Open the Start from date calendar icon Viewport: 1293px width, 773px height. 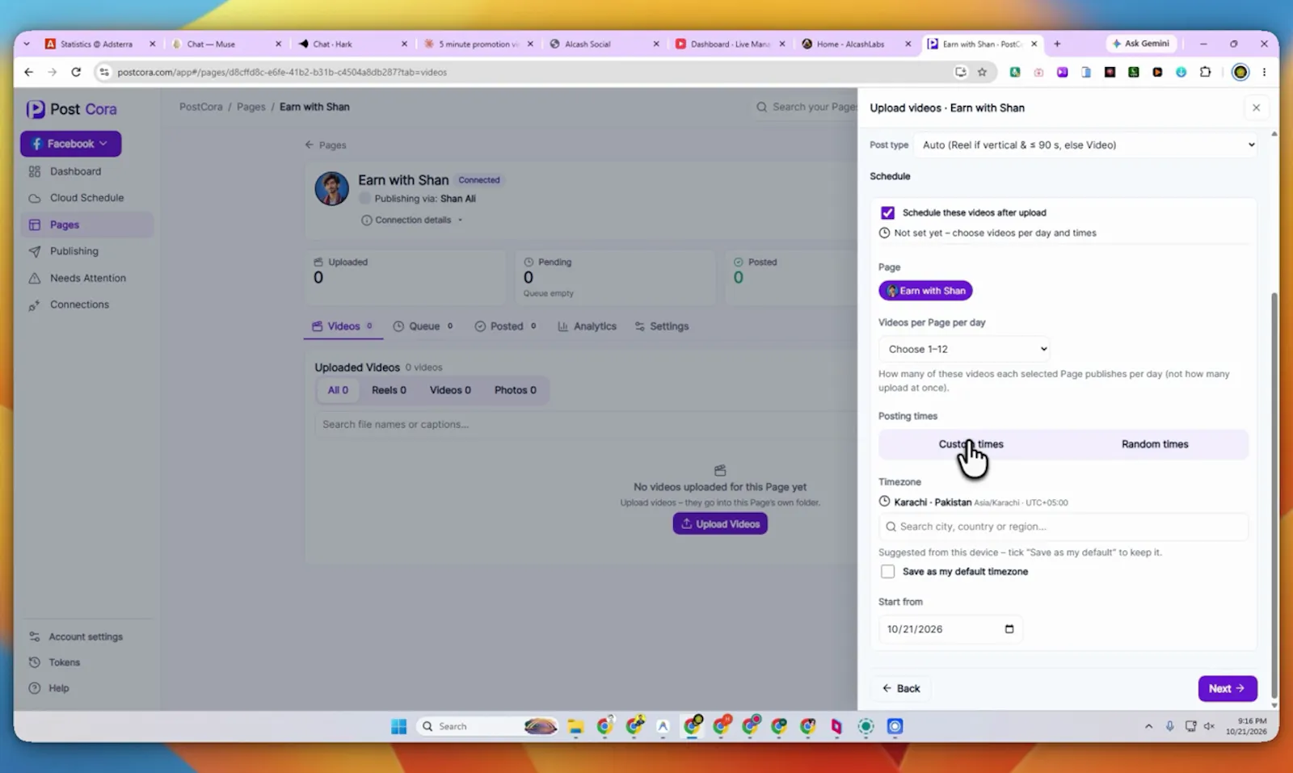[x=1009, y=629]
